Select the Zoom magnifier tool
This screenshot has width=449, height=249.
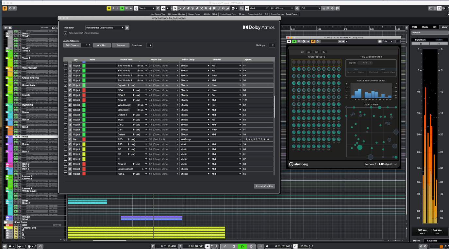coord(206,8)
